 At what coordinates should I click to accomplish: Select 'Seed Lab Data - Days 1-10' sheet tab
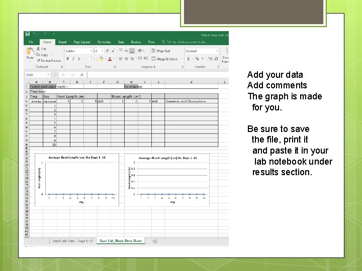click(x=72, y=241)
